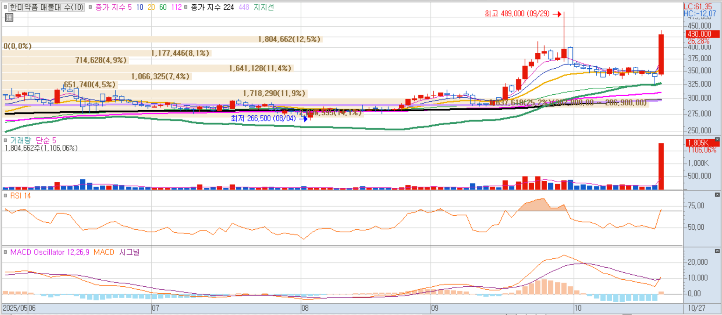Close the MACD Oscillator panel with its X
The height and width of the screenshot is (315, 722).
717,251
